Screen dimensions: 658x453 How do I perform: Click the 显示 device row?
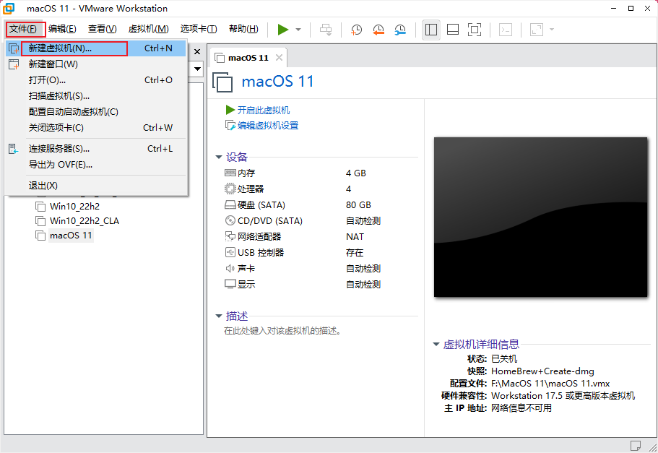click(321, 285)
